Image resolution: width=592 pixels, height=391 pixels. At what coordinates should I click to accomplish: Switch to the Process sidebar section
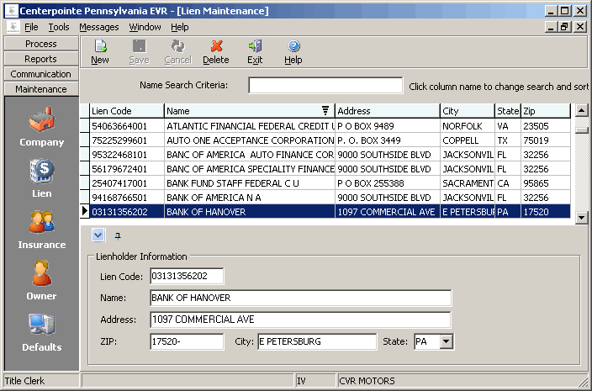point(41,44)
